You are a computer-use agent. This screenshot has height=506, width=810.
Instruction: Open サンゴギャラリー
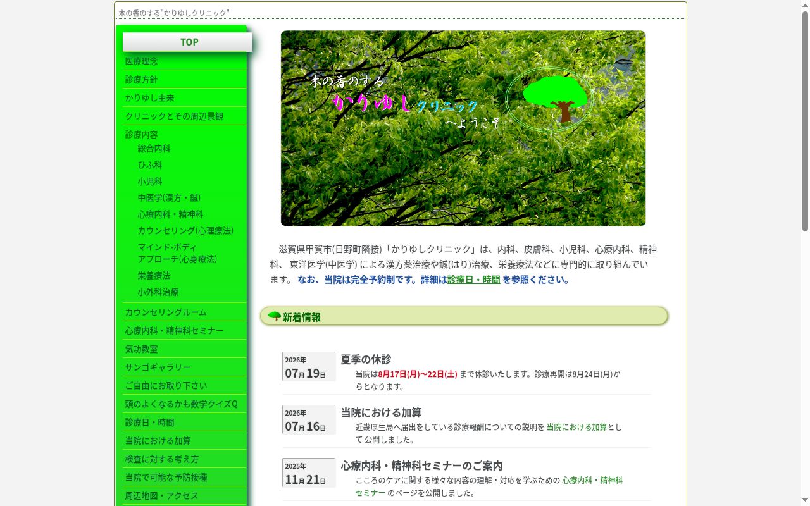[x=184, y=367]
